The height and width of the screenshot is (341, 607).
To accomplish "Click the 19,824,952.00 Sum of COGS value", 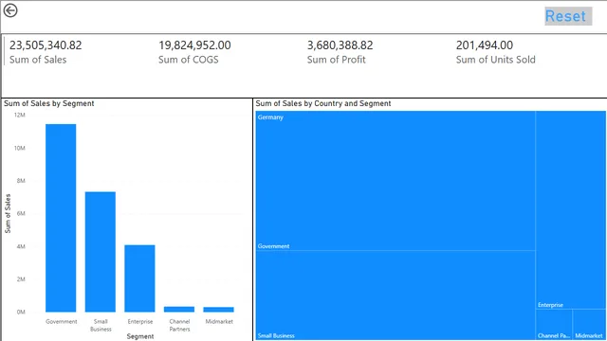I will pyautogui.click(x=194, y=45).
